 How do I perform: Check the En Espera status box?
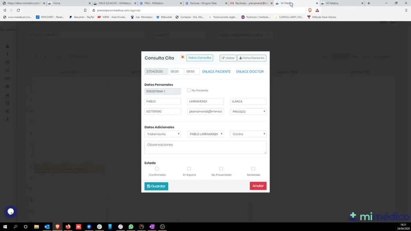[189, 169]
